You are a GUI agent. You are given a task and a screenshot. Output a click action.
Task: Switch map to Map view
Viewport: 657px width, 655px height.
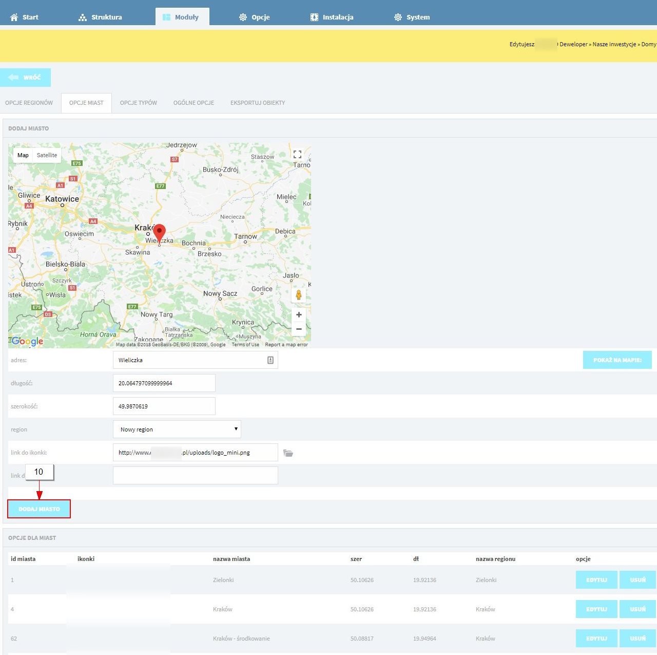coord(23,155)
